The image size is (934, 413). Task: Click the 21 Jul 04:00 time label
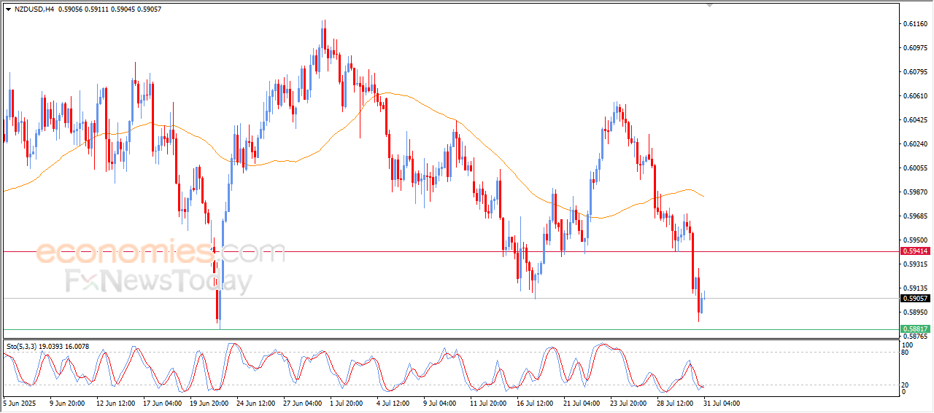coord(583,403)
